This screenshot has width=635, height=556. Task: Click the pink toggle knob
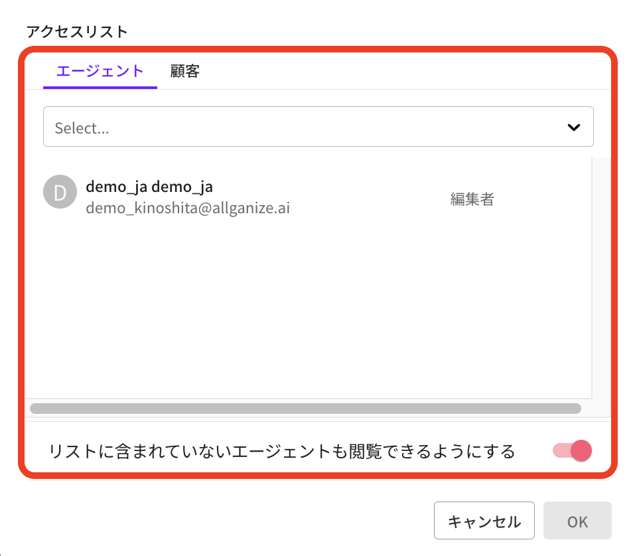(581, 451)
